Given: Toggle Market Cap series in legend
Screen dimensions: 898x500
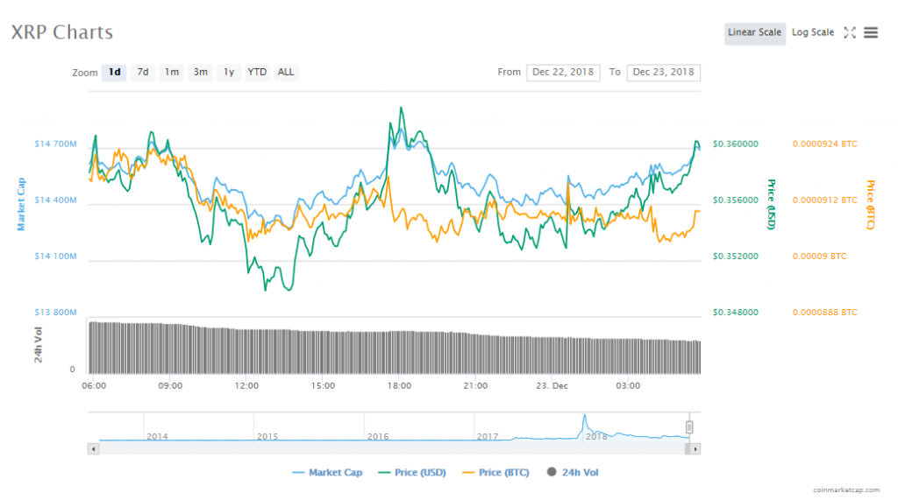Looking at the screenshot, I should [x=327, y=473].
